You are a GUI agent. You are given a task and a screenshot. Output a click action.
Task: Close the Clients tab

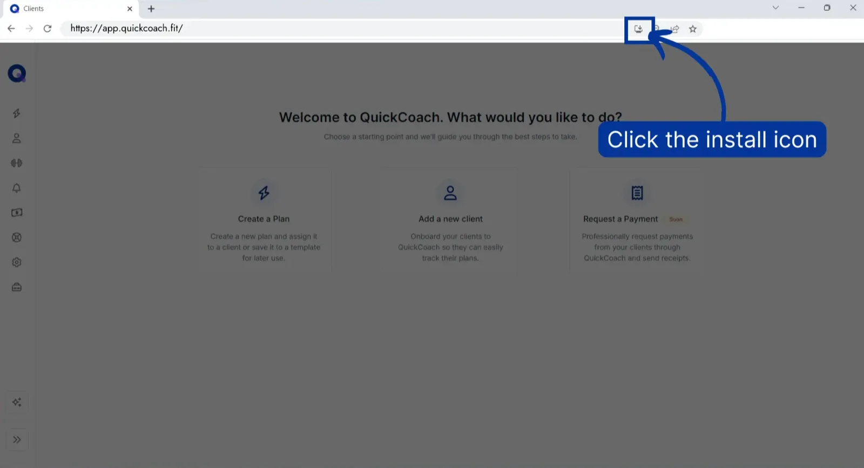coord(130,9)
